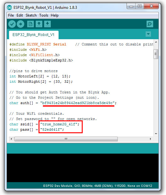The image size is (166, 195).
Task: Save sketch with the down-arrow icon
Action: tap(47, 24)
